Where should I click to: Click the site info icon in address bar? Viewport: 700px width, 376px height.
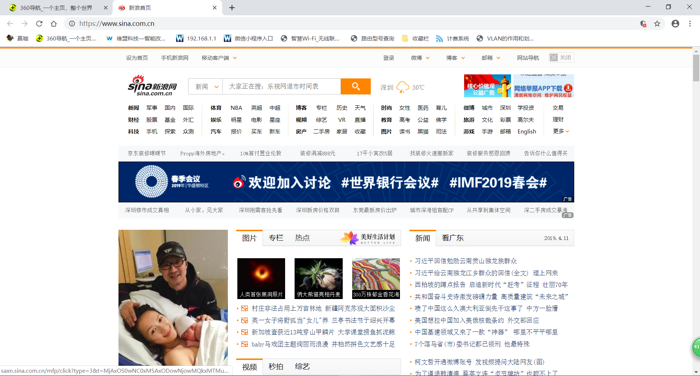click(x=72, y=24)
